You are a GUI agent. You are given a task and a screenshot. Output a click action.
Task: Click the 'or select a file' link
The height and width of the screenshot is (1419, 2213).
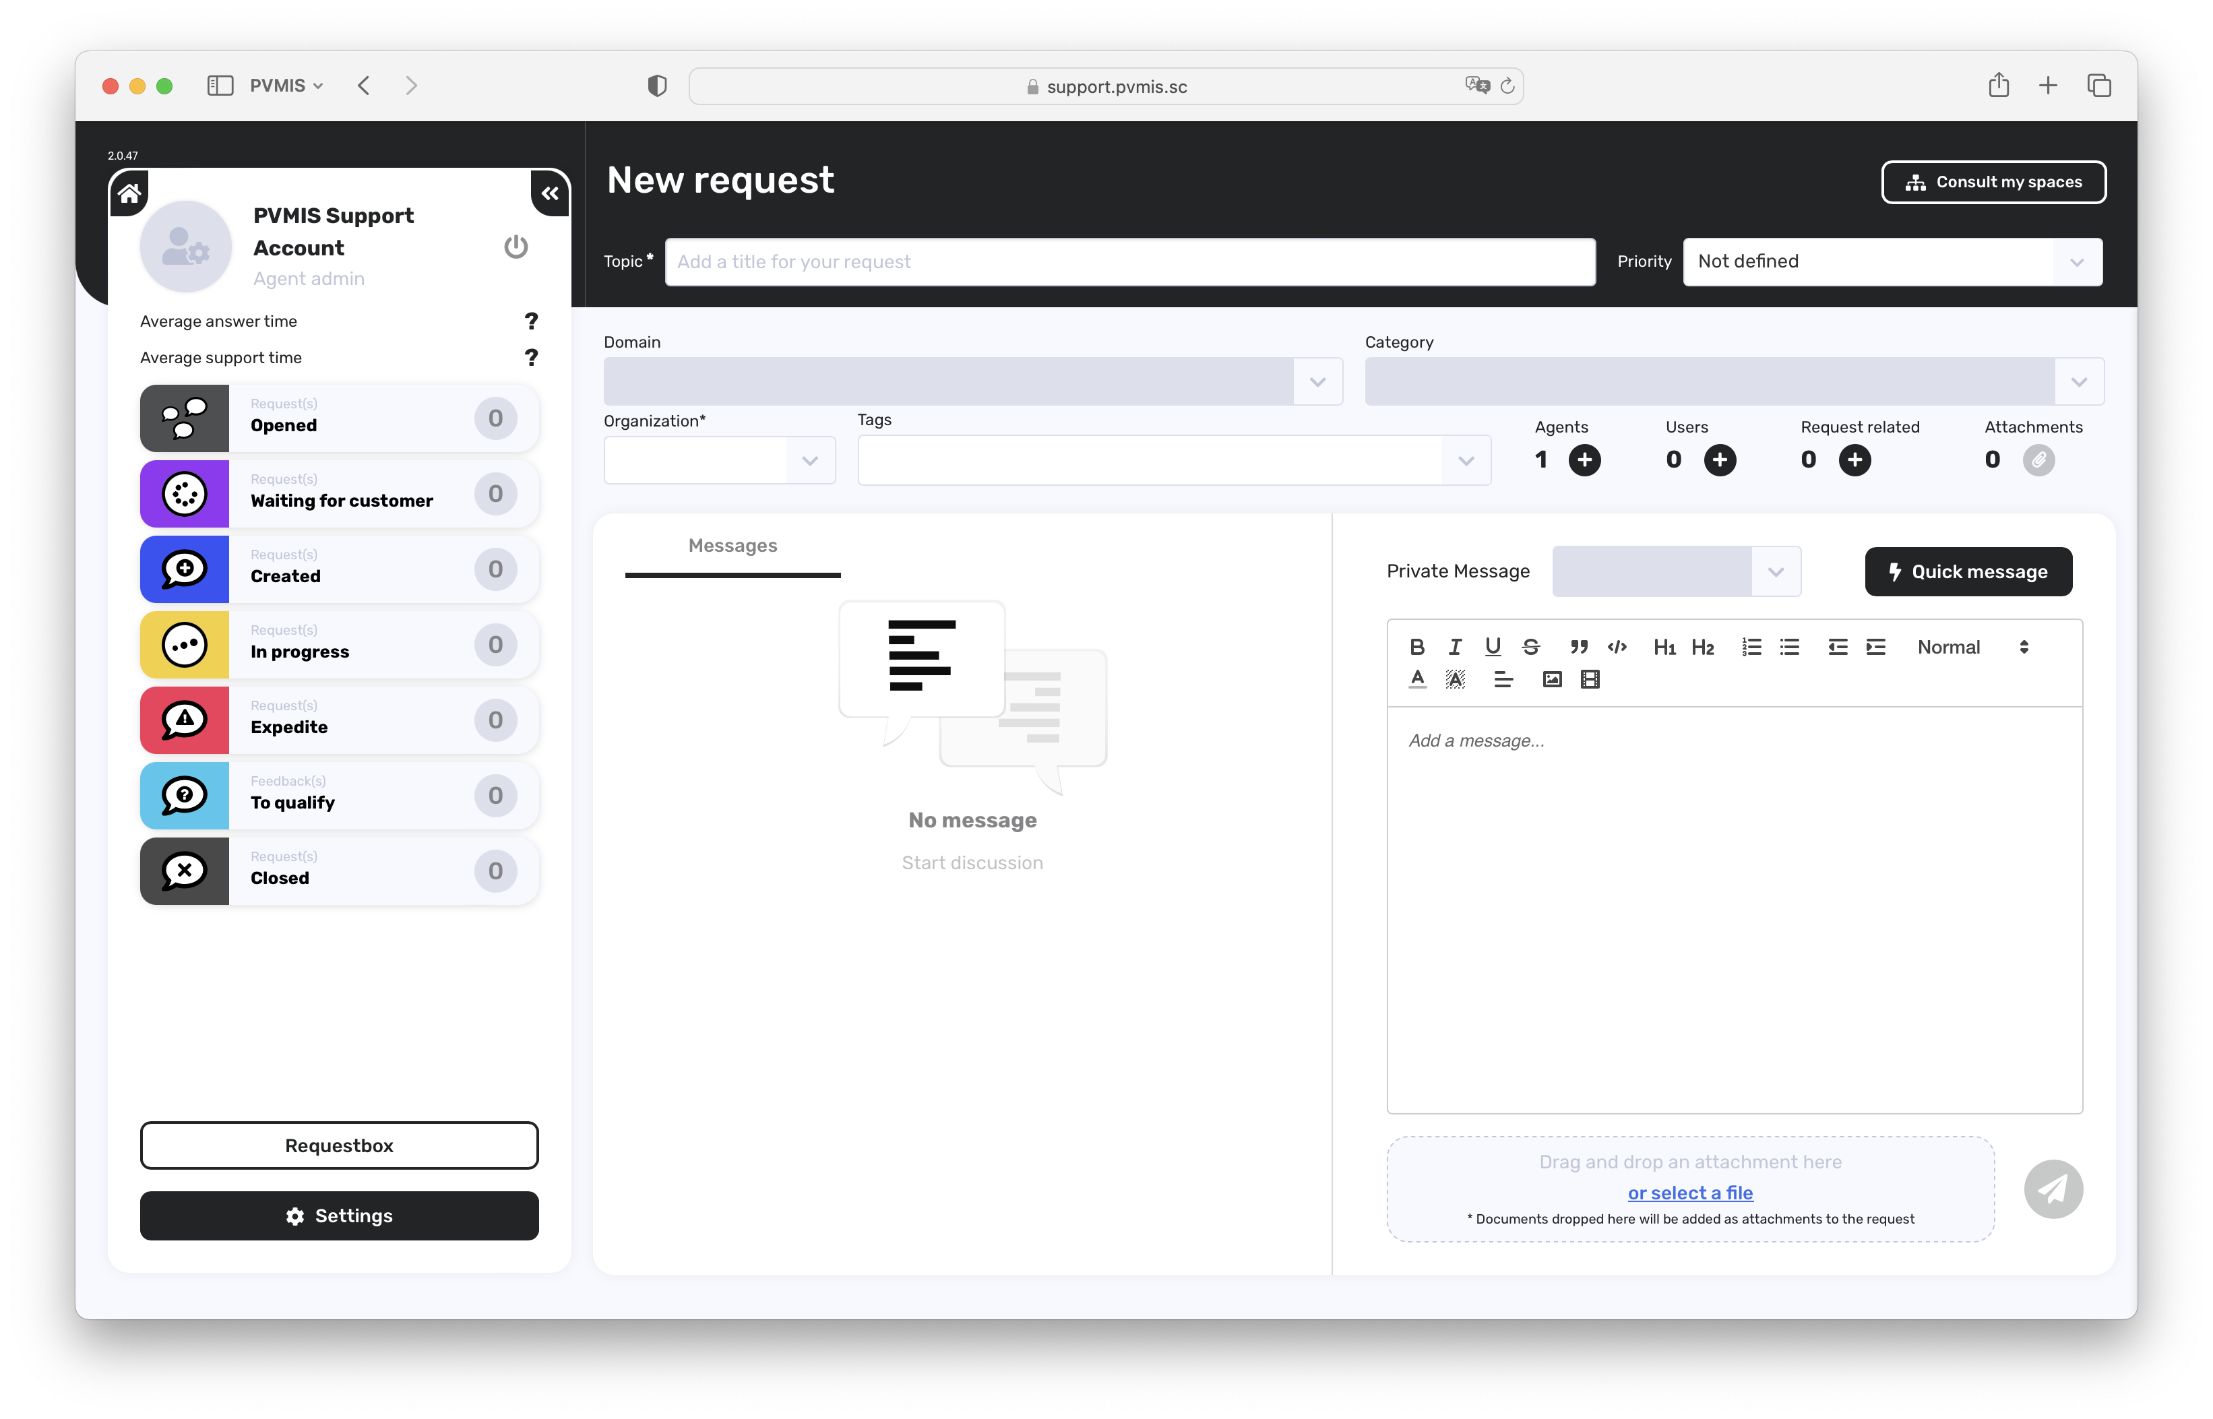(1689, 1193)
